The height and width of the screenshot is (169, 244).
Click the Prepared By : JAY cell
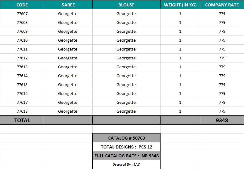click(126, 165)
